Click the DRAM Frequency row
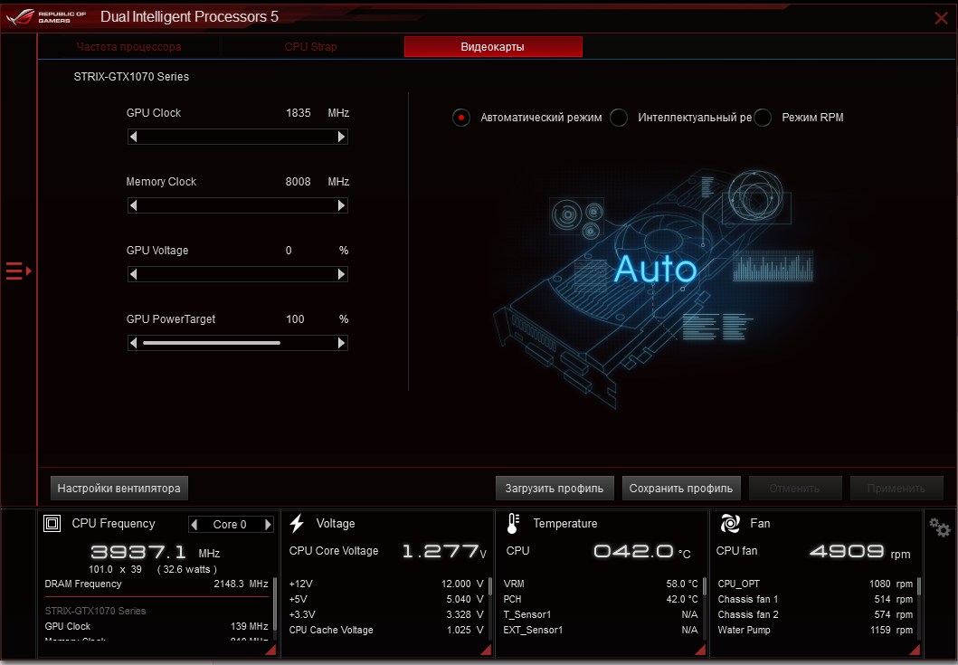This screenshot has height=665, width=958. 157,584
